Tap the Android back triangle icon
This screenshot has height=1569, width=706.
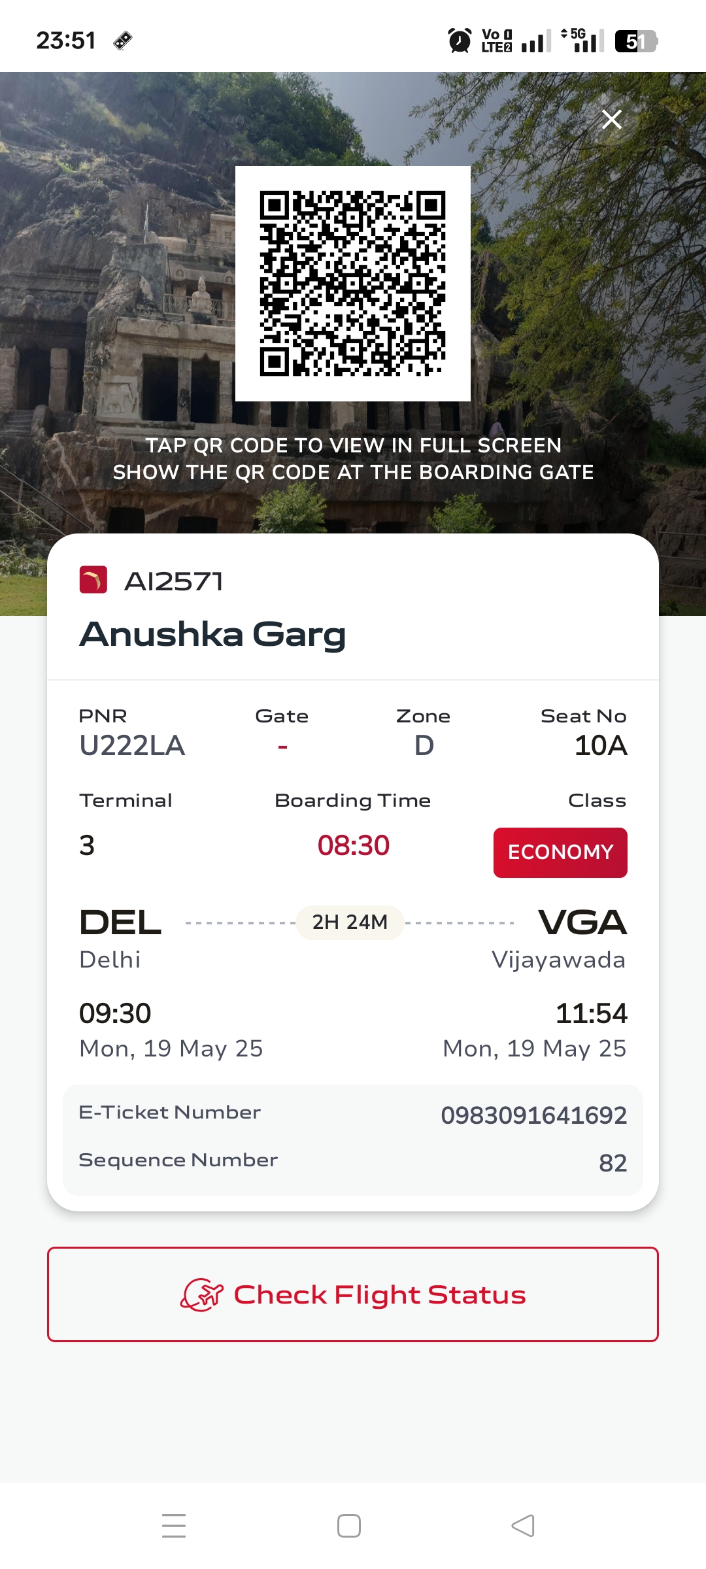(x=523, y=1526)
